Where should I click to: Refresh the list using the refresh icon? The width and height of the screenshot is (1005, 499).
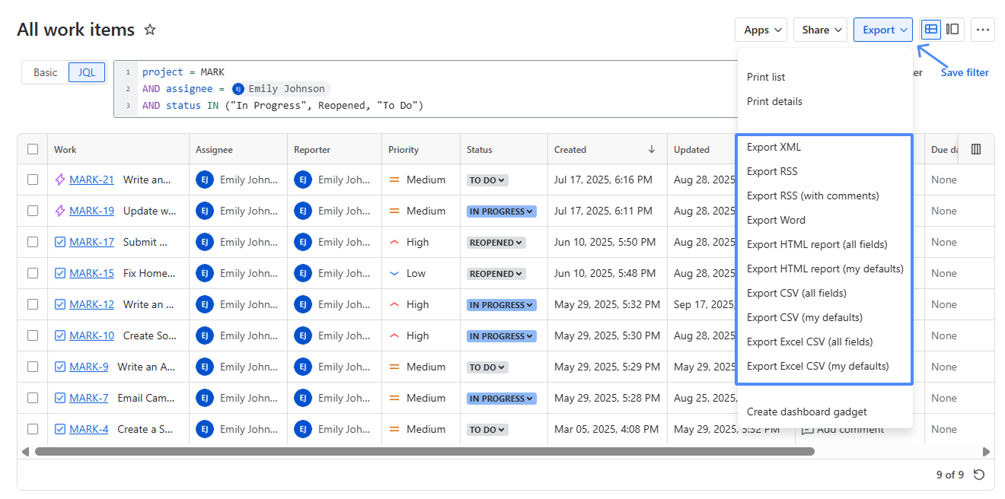coord(978,474)
